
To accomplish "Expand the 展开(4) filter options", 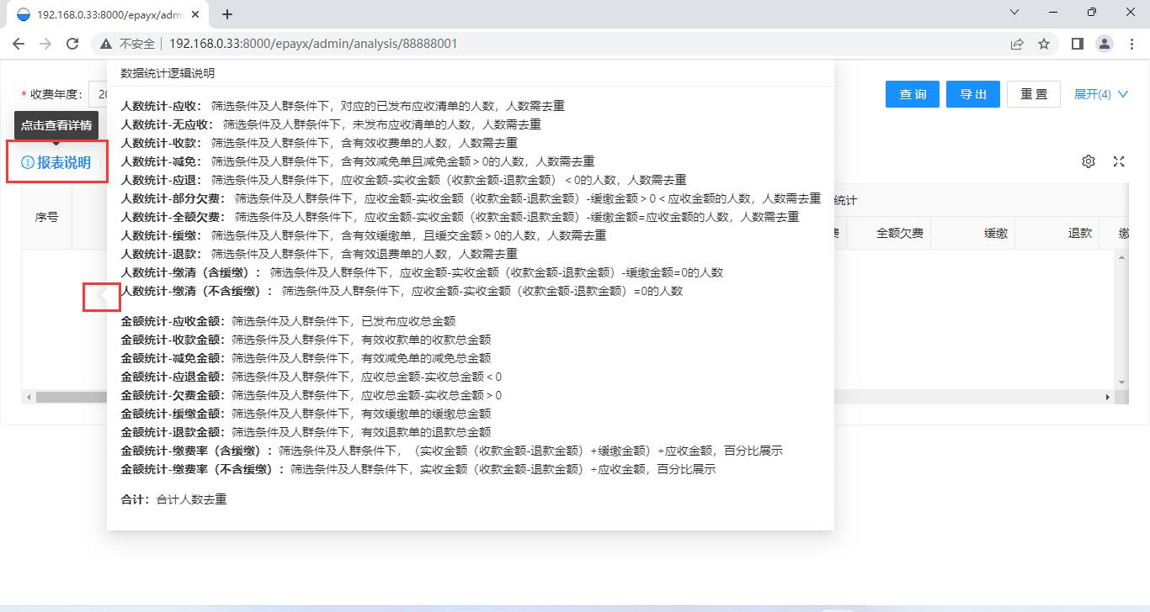I will coord(1100,94).
